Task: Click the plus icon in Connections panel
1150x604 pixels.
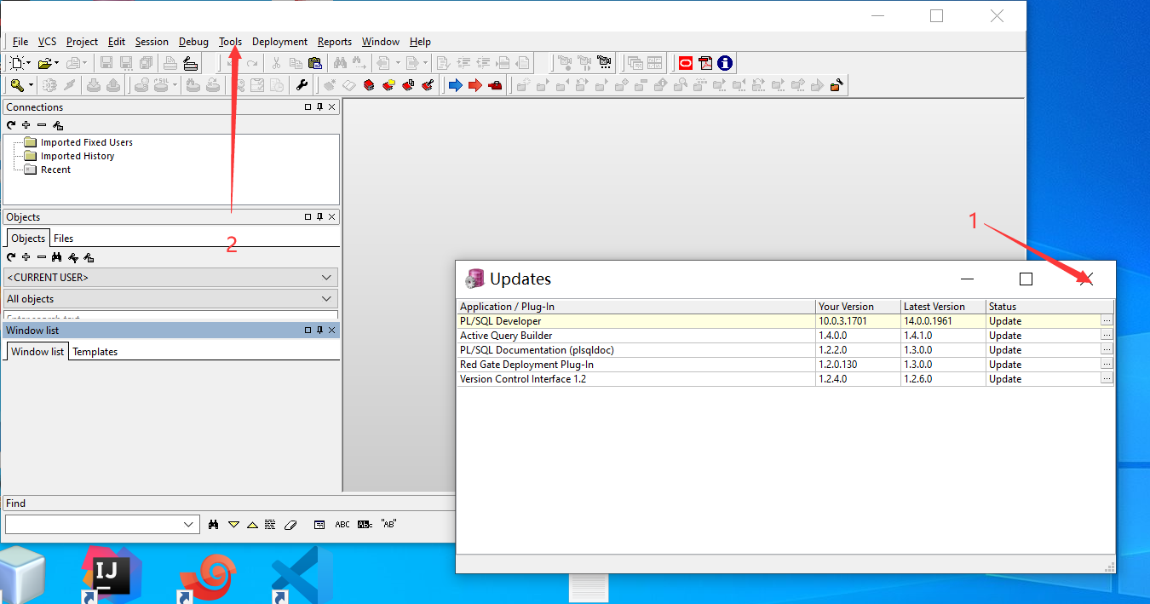Action: click(26, 125)
